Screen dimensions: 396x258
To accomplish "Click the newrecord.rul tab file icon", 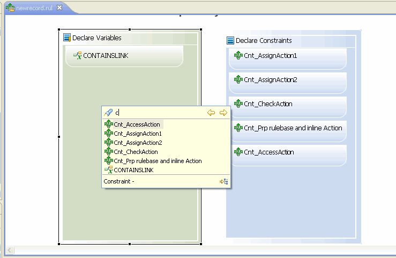I will pyautogui.click(x=10, y=8).
